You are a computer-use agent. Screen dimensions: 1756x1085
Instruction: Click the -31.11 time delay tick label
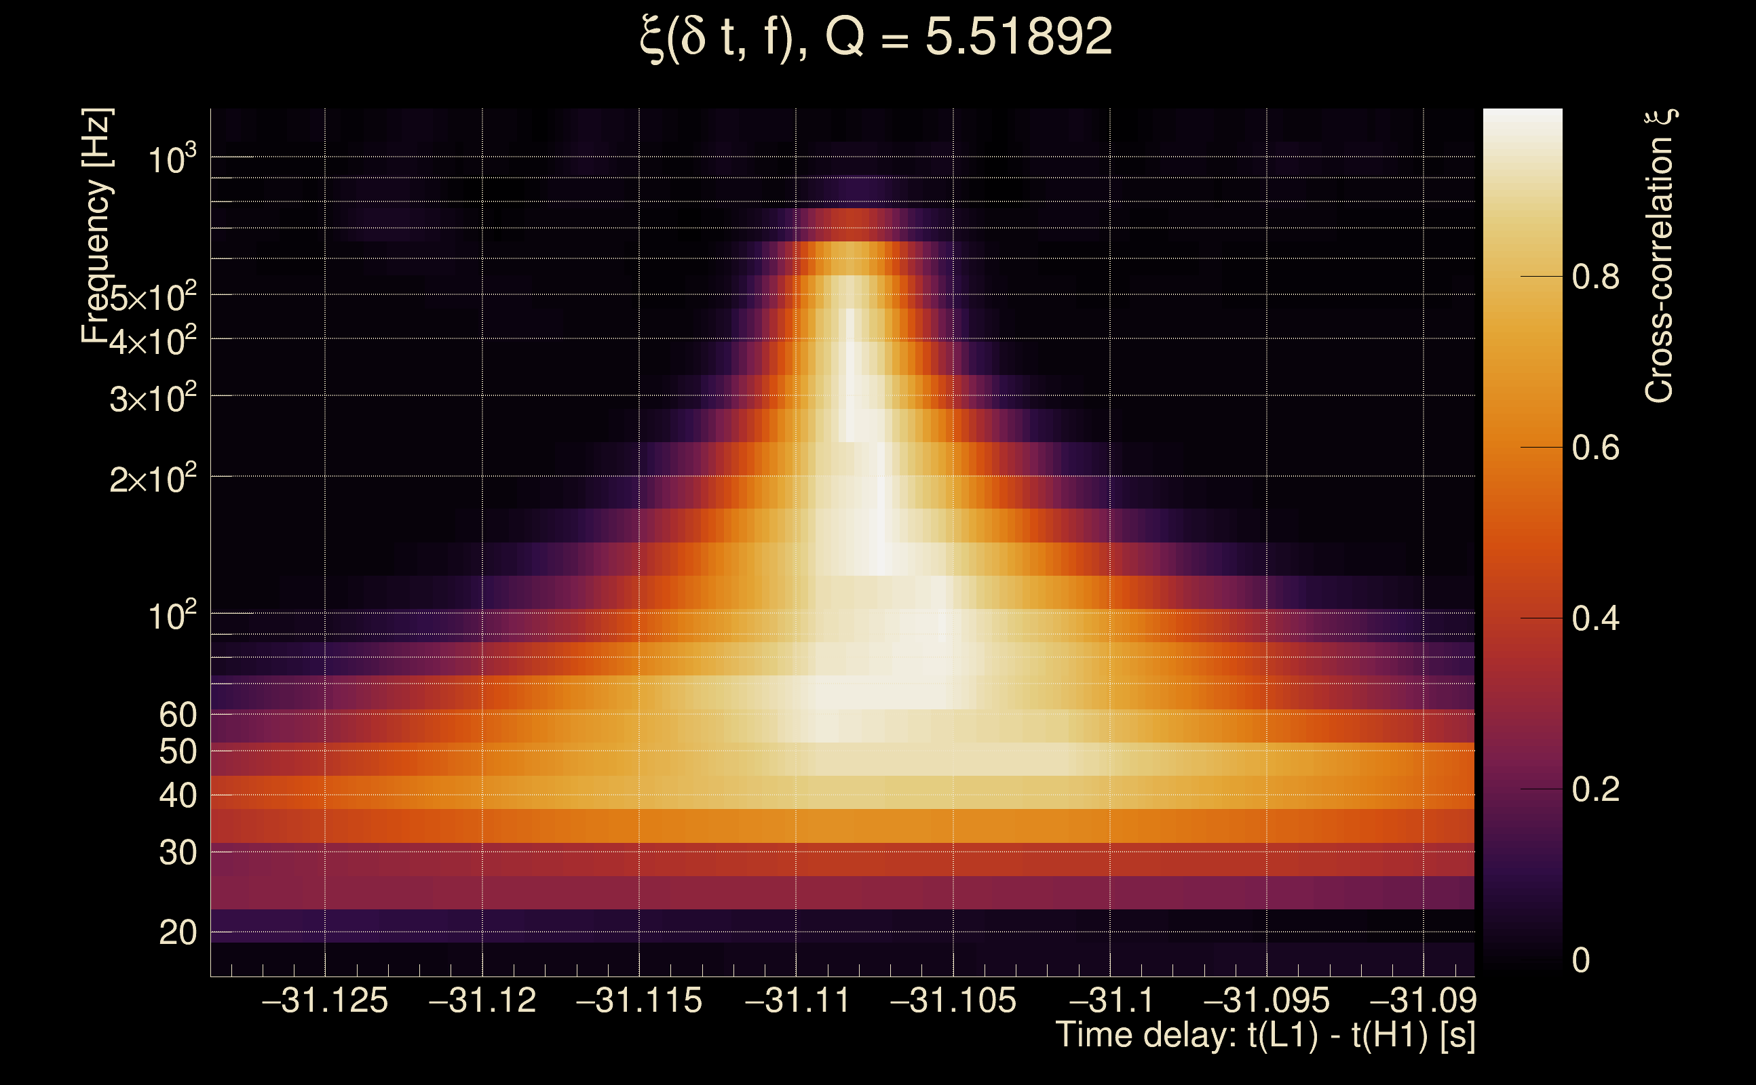pyautogui.click(x=796, y=1001)
